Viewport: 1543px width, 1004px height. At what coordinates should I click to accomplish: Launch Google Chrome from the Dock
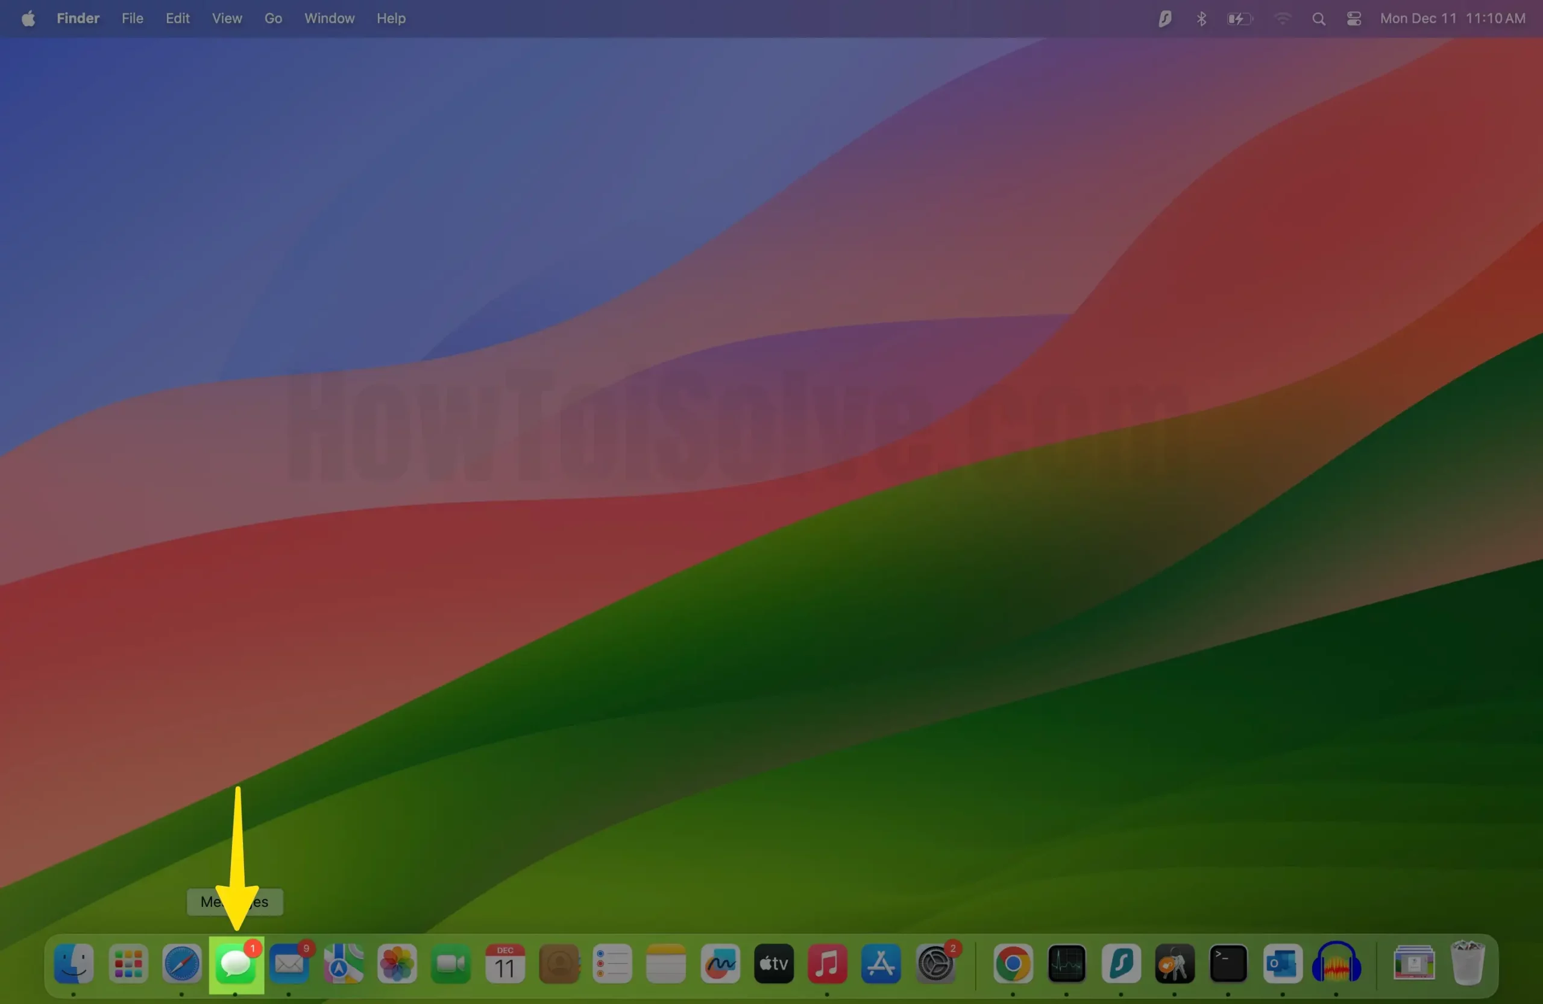(x=1013, y=964)
